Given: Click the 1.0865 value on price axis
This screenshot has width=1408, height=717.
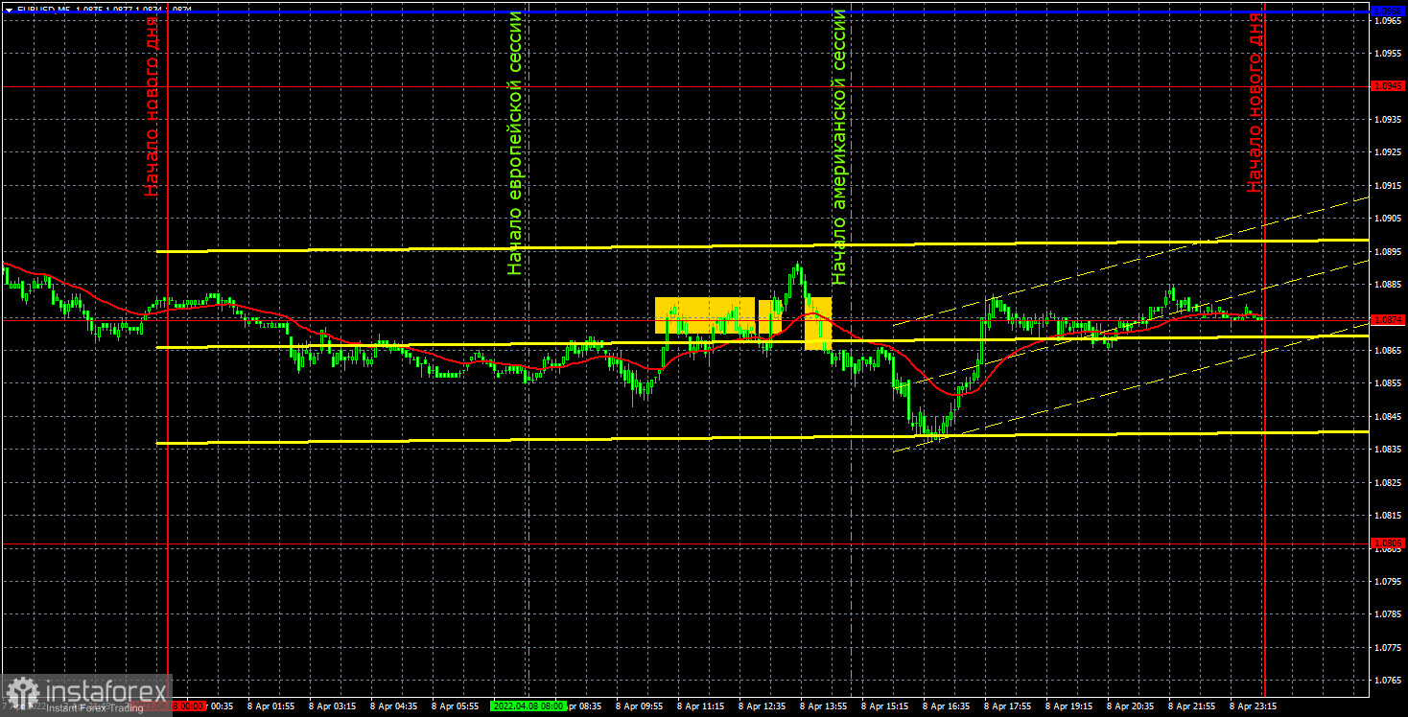Looking at the screenshot, I should click(x=1389, y=351).
